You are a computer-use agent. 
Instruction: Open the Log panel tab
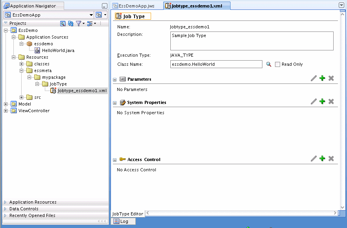pyautogui.click(x=124, y=221)
